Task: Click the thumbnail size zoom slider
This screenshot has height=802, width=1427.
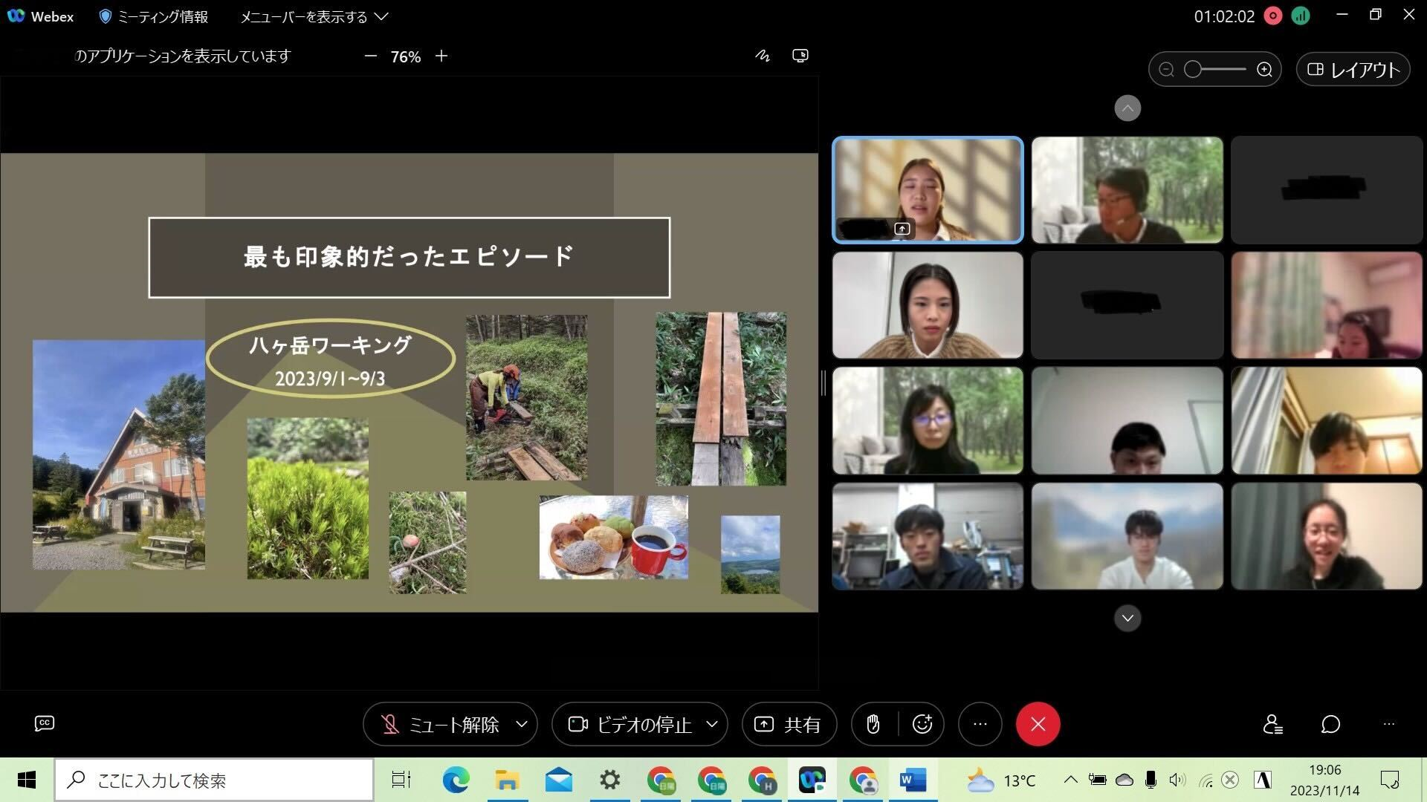Action: 1214,70
